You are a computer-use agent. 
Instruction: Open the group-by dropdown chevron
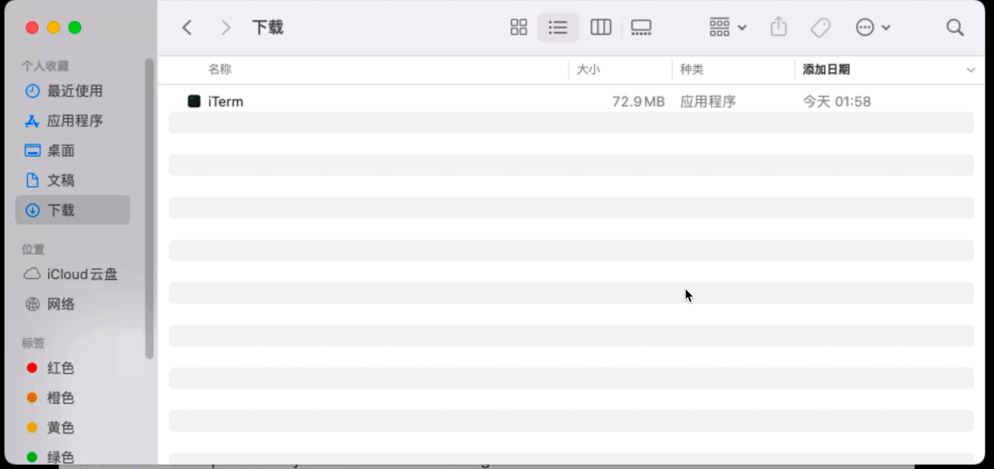pos(743,27)
